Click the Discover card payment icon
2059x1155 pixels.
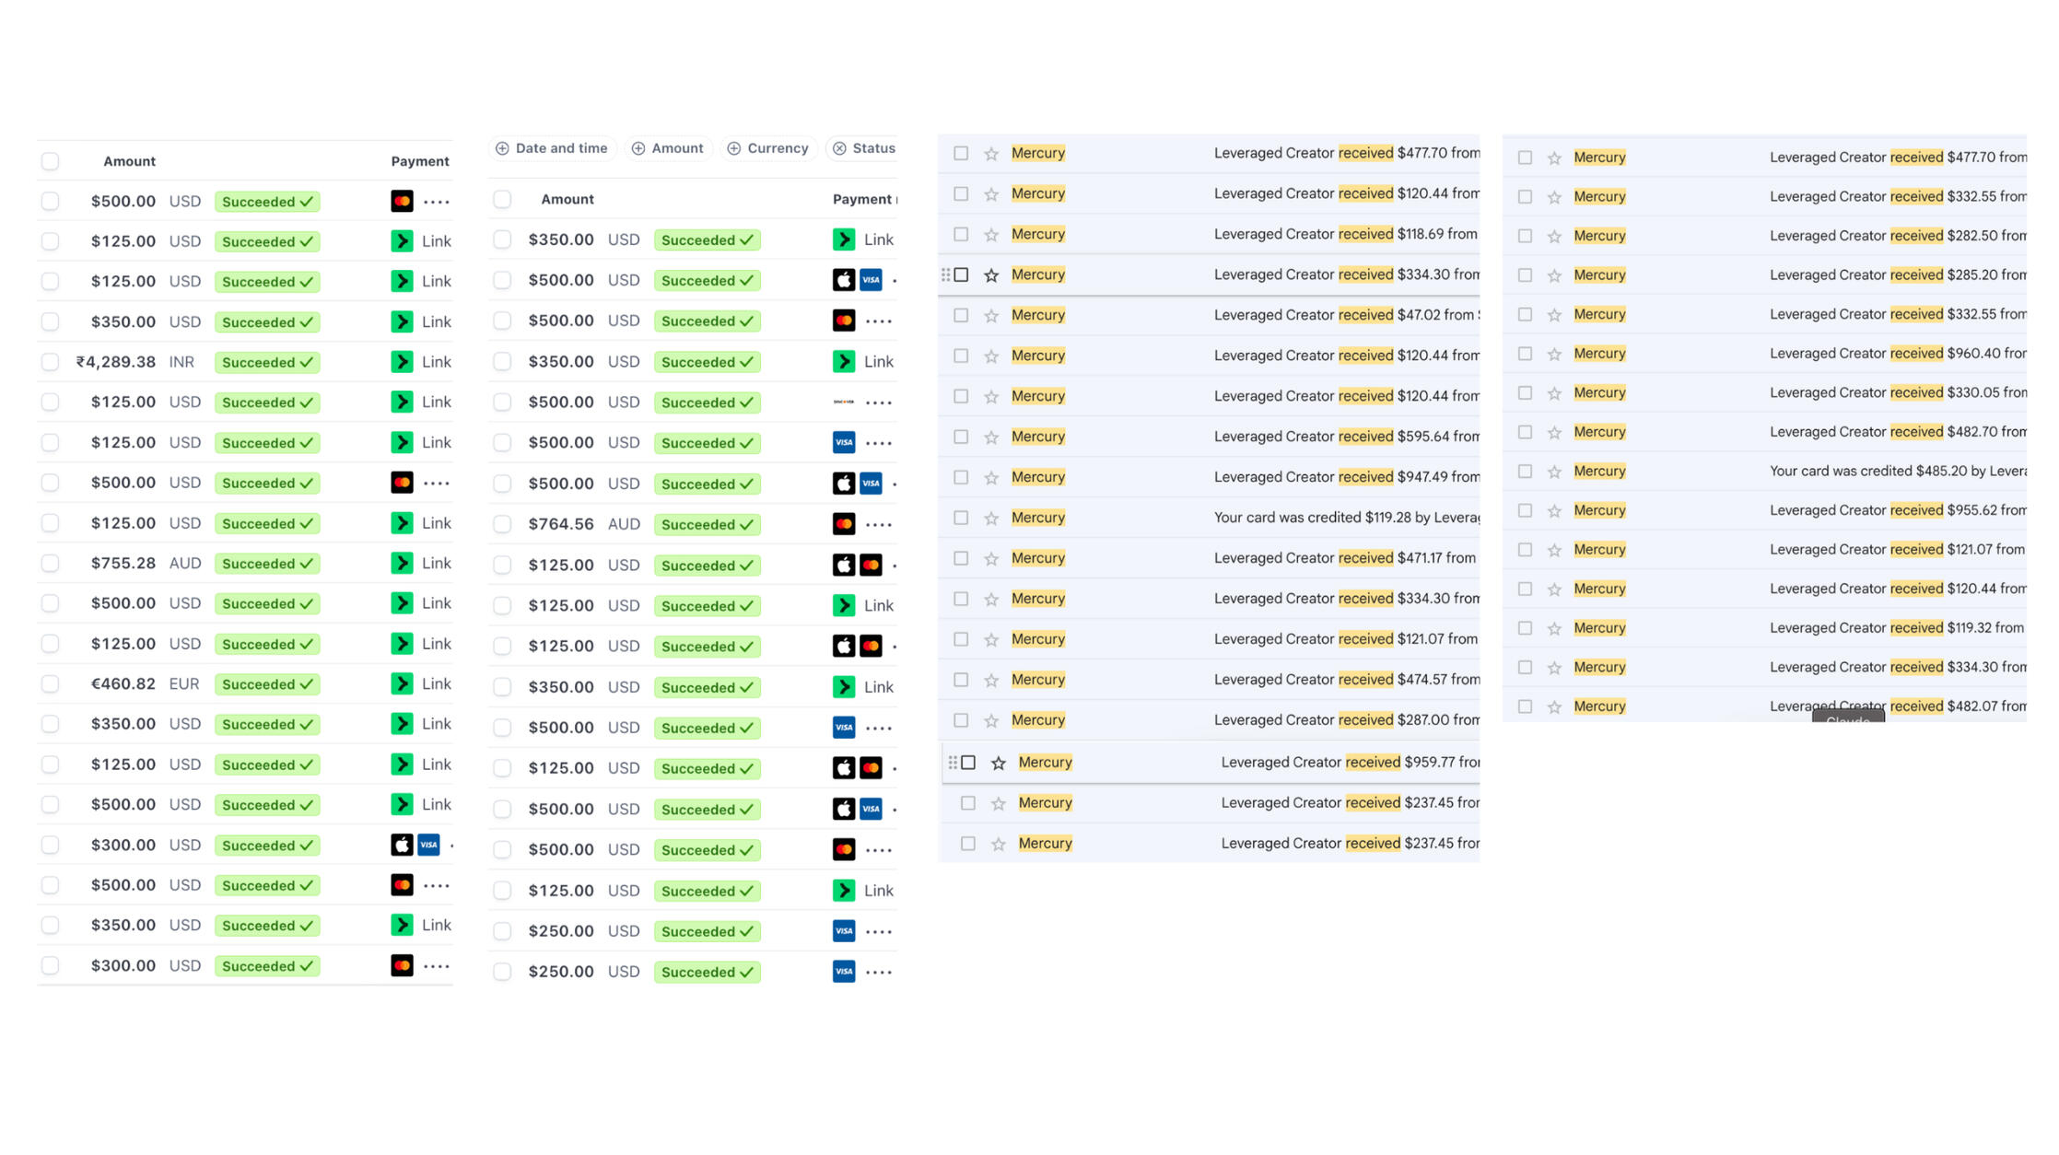click(843, 402)
